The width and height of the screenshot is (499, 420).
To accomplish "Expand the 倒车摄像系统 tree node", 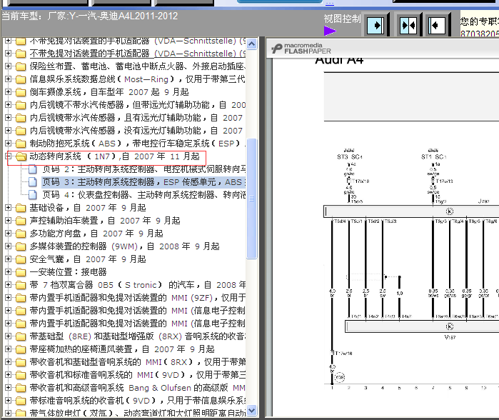I will [x=9, y=91].
